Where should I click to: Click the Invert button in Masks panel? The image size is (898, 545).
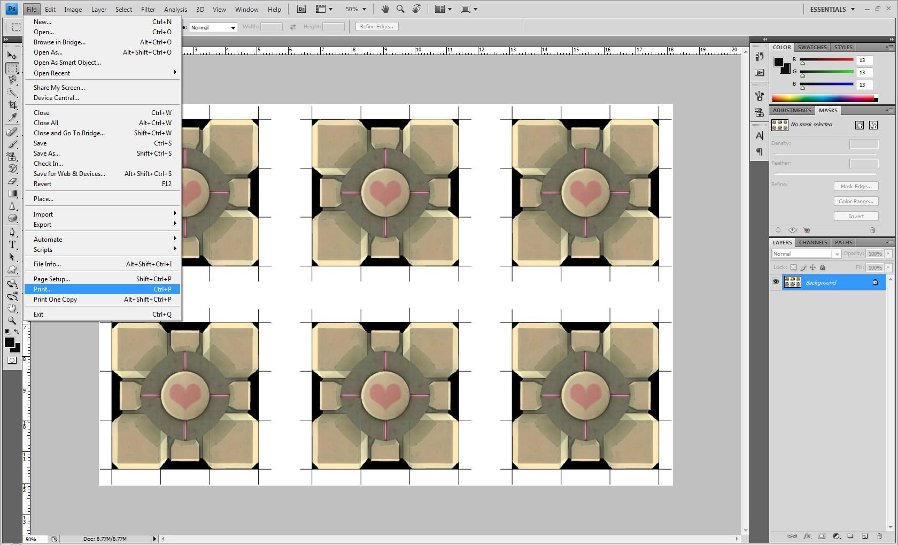pos(856,216)
